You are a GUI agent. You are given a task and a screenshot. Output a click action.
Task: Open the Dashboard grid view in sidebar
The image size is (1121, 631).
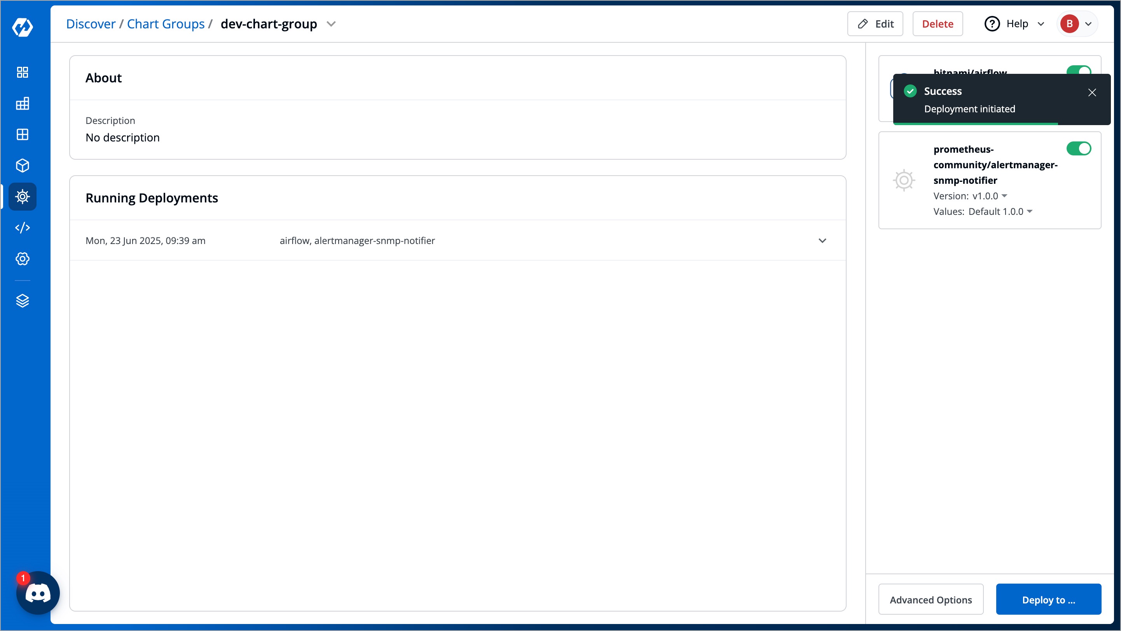tap(22, 72)
